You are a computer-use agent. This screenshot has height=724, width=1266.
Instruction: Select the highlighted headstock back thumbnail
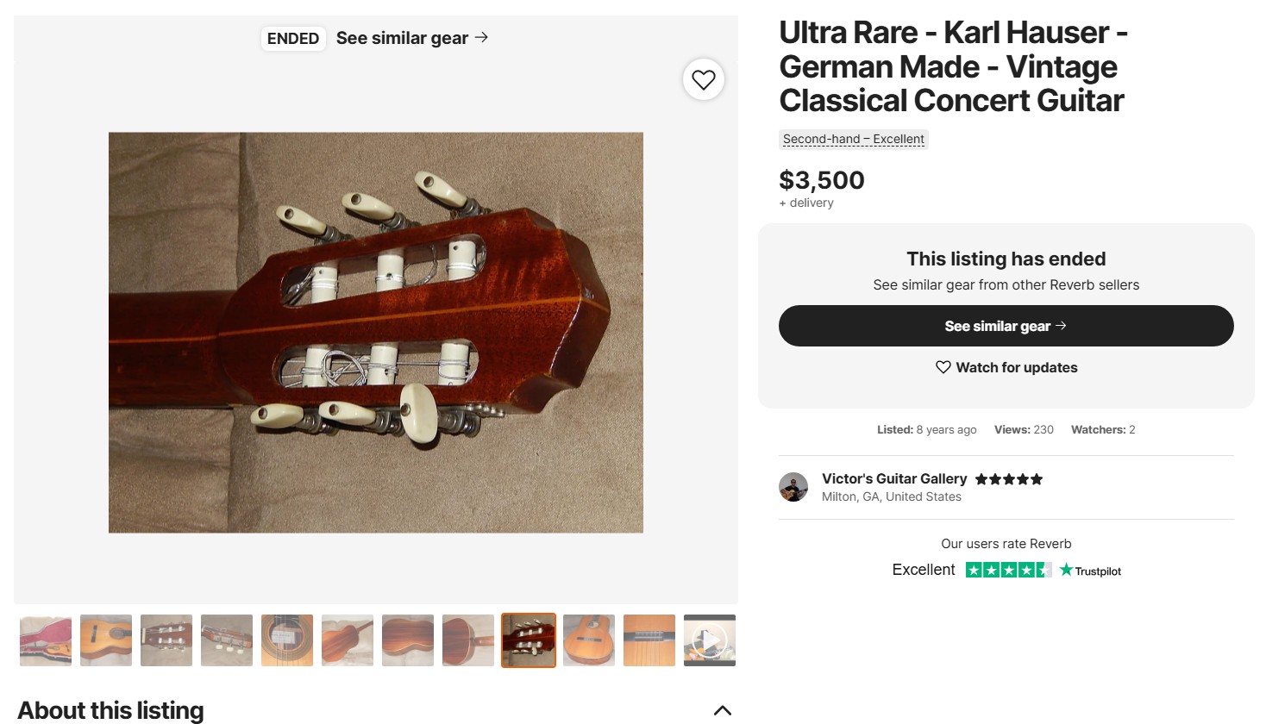pyautogui.click(x=529, y=640)
